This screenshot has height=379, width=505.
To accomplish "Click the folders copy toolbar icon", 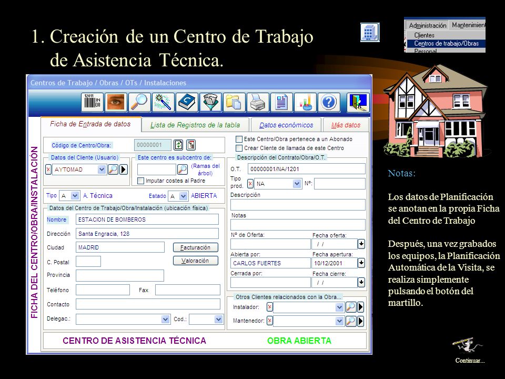I will pos(234,103).
